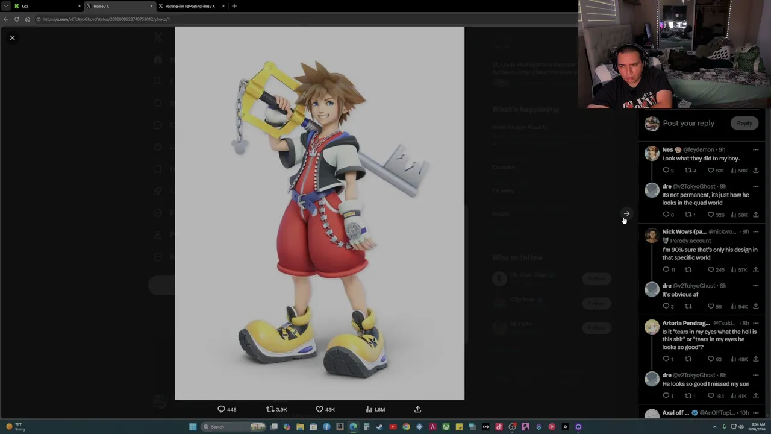Expand the browser tab list dropdown

[x=5, y=6]
